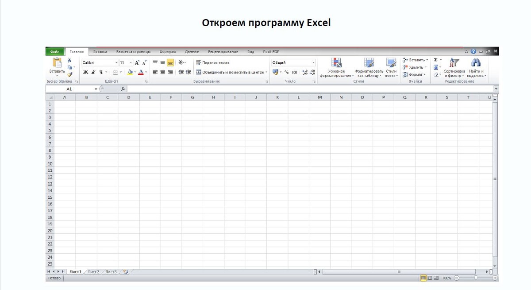The width and height of the screenshot is (531, 290).
Task: Click the Copy icon in the clipboard group
Action: pyautogui.click(x=69, y=67)
